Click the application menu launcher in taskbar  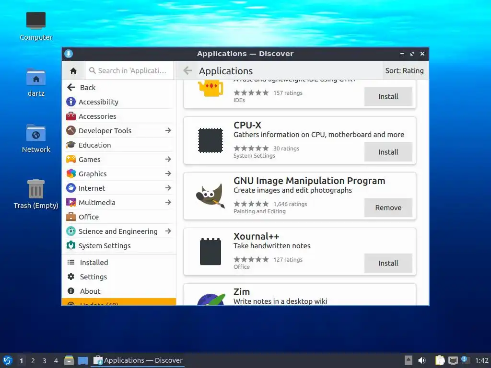[8, 360]
